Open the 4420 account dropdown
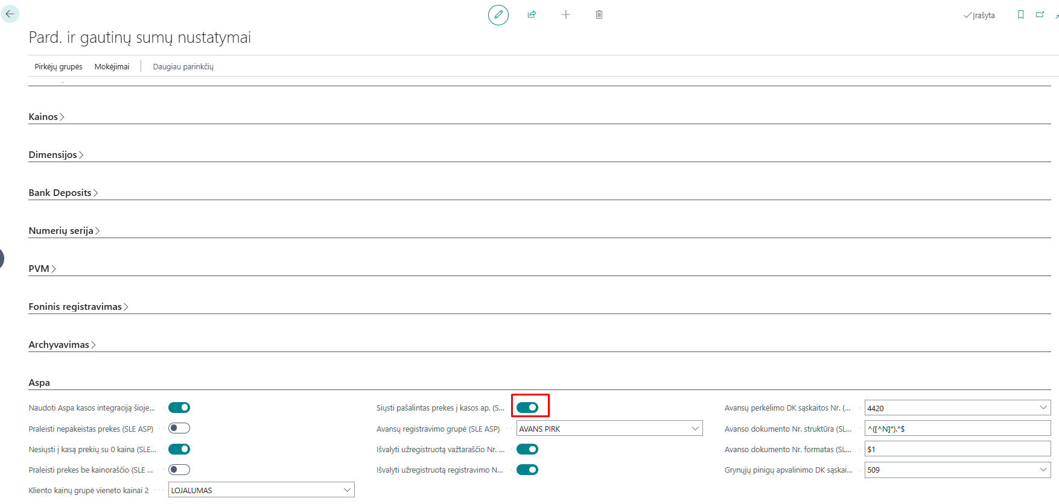The width and height of the screenshot is (1059, 504). coord(1043,408)
